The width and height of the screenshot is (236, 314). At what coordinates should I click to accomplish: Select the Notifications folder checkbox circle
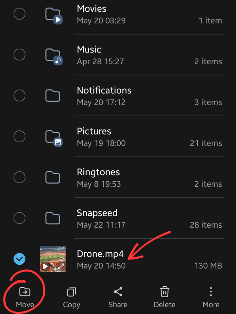pos(19,95)
